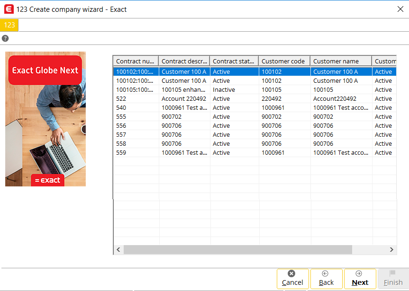The height and width of the screenshot is (291, 409).
Task: Click the Exact Globe Next promotional image
Action: click(45, 118)
